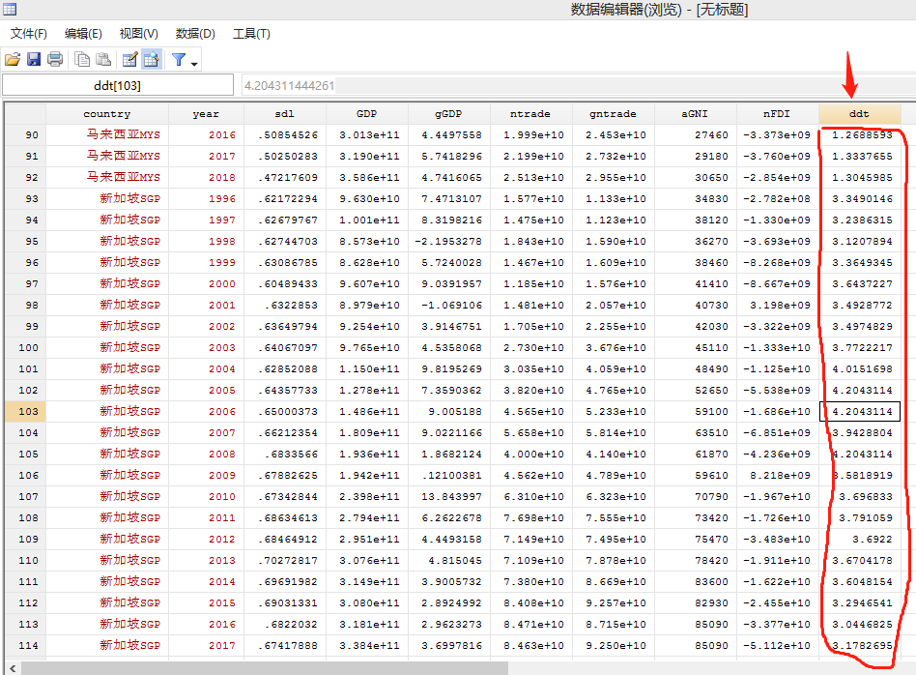Click ddt cell 4.0151698
Viewport: 916px width, 675px height.
point(862,368)
